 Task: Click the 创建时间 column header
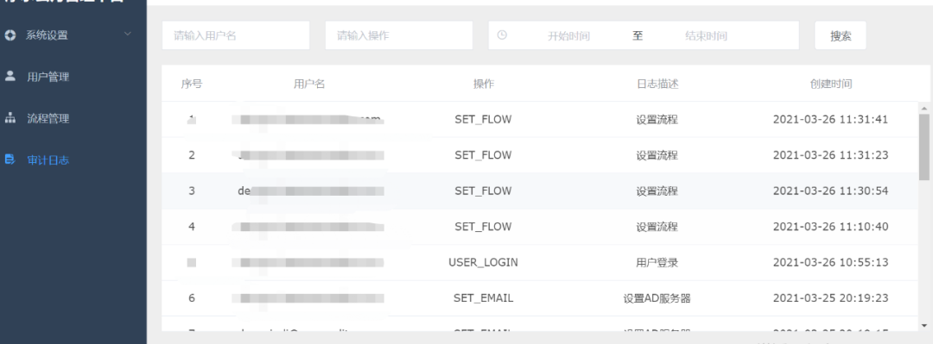[831, 84]
